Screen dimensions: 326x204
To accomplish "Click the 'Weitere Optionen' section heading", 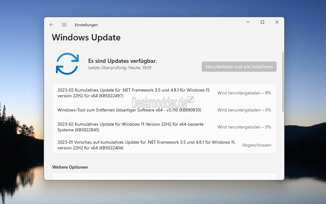I will click(x=70, y=167).
